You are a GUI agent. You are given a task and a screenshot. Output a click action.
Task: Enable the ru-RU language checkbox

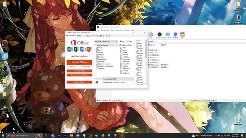137,46
